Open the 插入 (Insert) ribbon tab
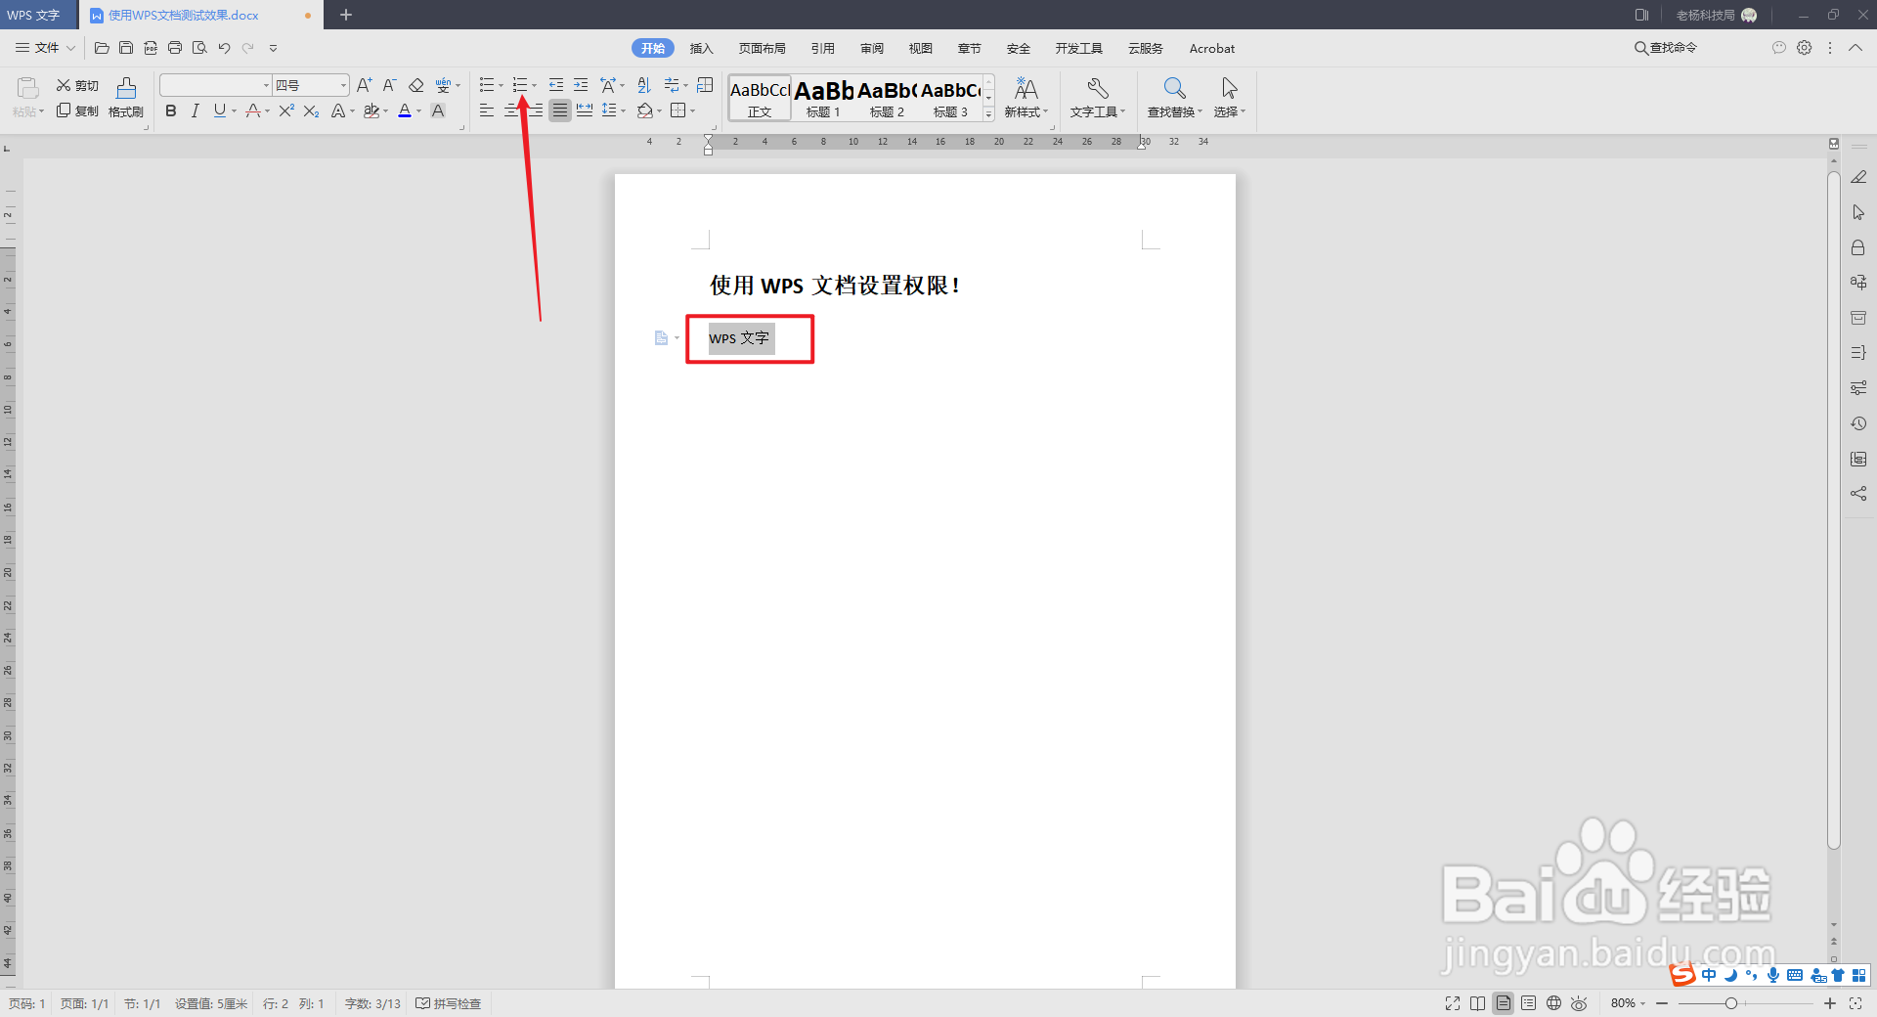Image resolution: width=1877 pixels, height=1017 pixels. [x=701, y=48]
